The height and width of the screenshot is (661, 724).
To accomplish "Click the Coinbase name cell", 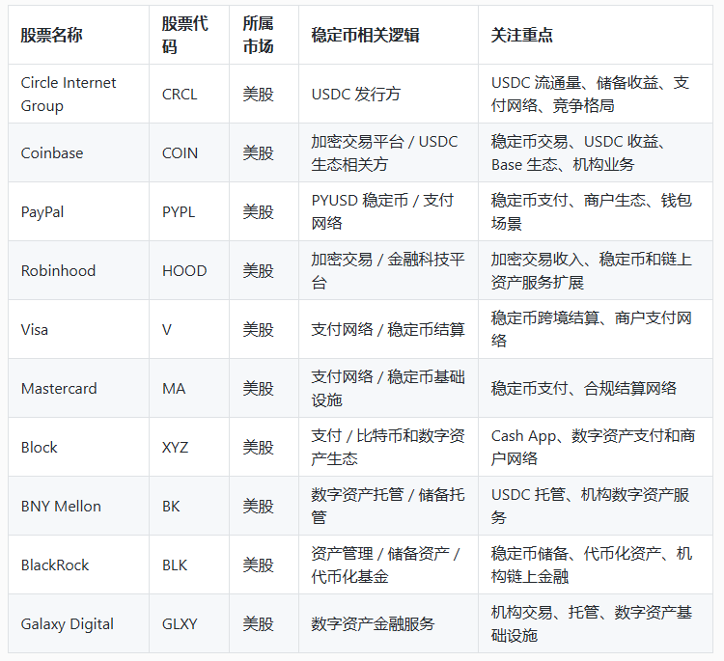I will [78, 152].
